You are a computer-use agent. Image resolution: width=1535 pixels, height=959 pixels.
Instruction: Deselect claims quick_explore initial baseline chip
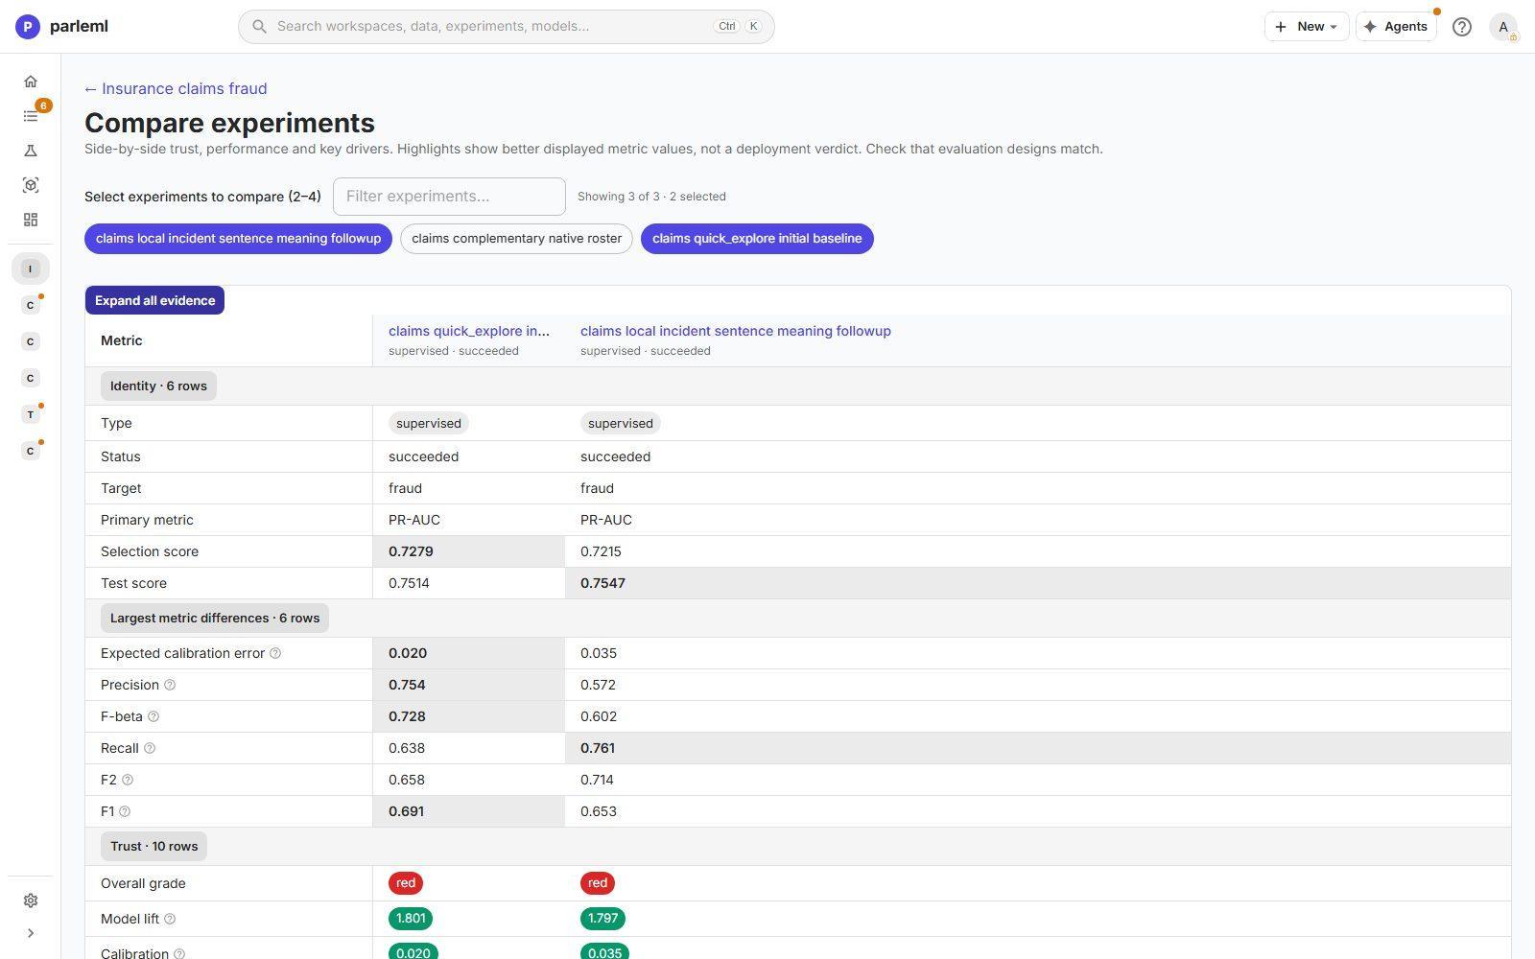(x=757, y=239)
